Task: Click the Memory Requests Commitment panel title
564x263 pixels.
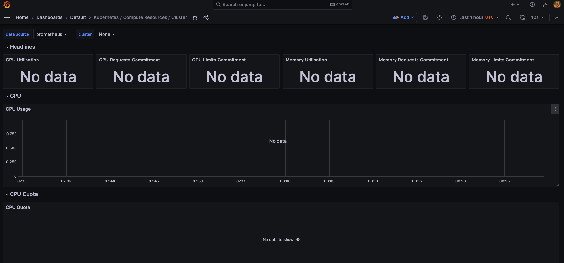Action: coord(413,60)
